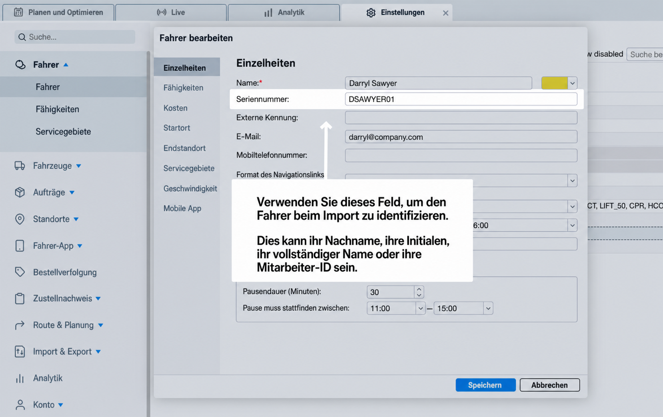Collapse the Fahrer sidebar section arrow

tap(66, 64)
